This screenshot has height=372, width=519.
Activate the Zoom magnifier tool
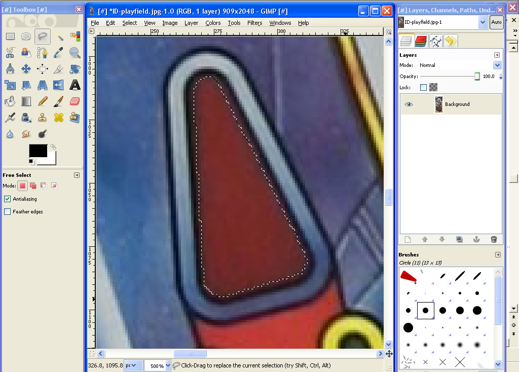pos(75,52)
